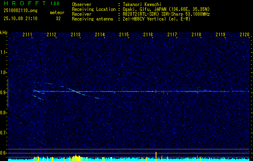Click the 0.7 kHz frequency label

pyautogui.click(x=3, y=133)
